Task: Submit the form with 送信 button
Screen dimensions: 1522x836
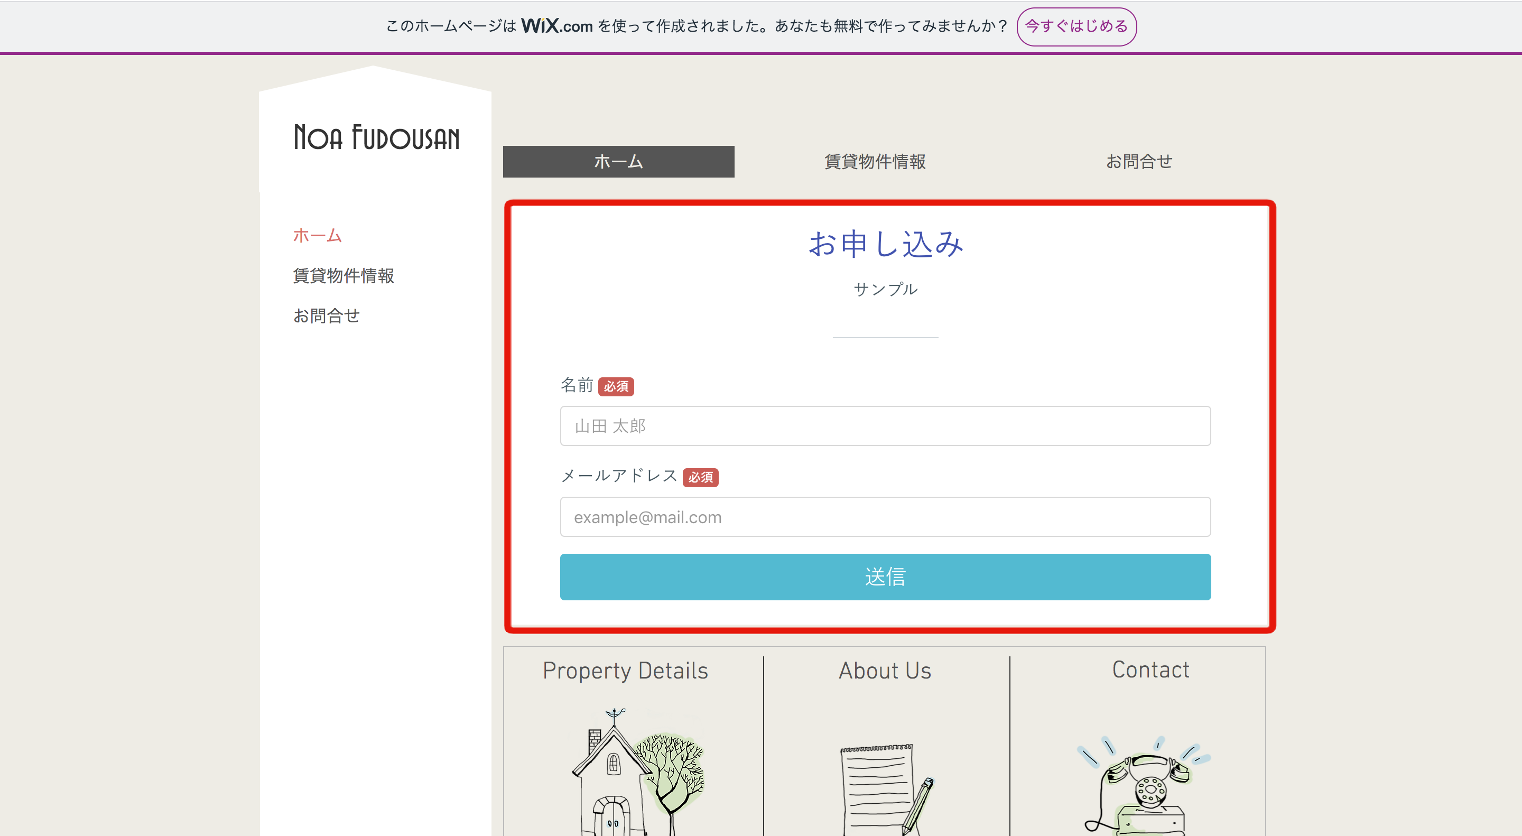Action: 885,577
